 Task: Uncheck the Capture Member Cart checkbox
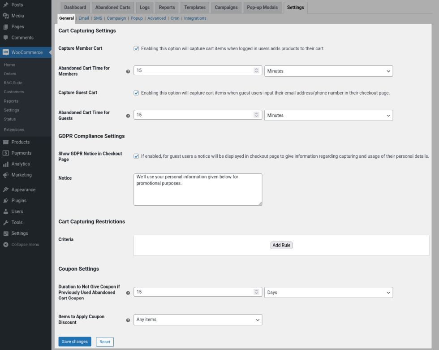136,48
